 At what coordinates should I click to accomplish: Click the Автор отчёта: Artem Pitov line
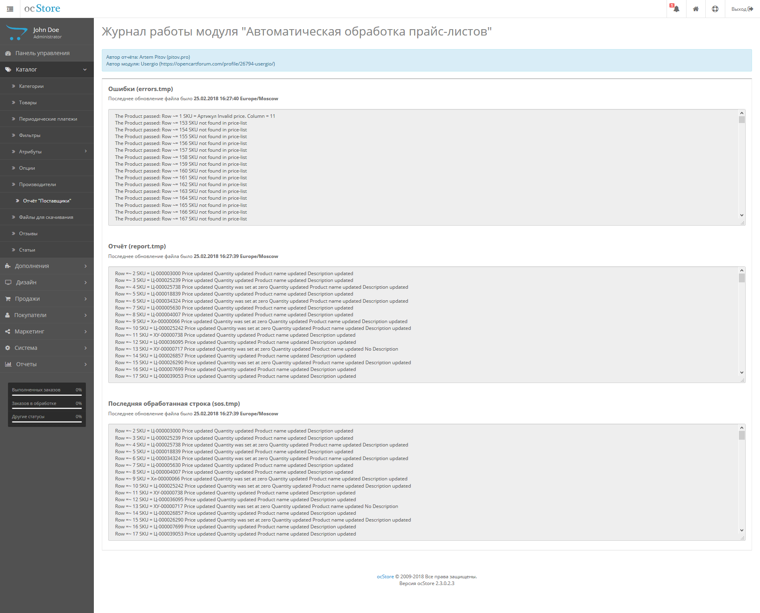pos(148,57)
